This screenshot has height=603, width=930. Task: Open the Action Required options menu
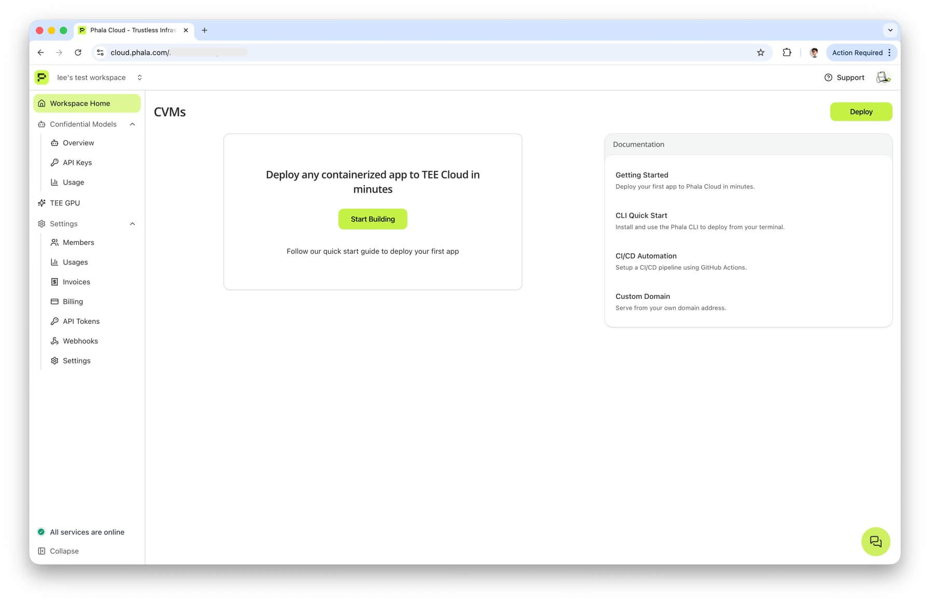click(888, 52)
